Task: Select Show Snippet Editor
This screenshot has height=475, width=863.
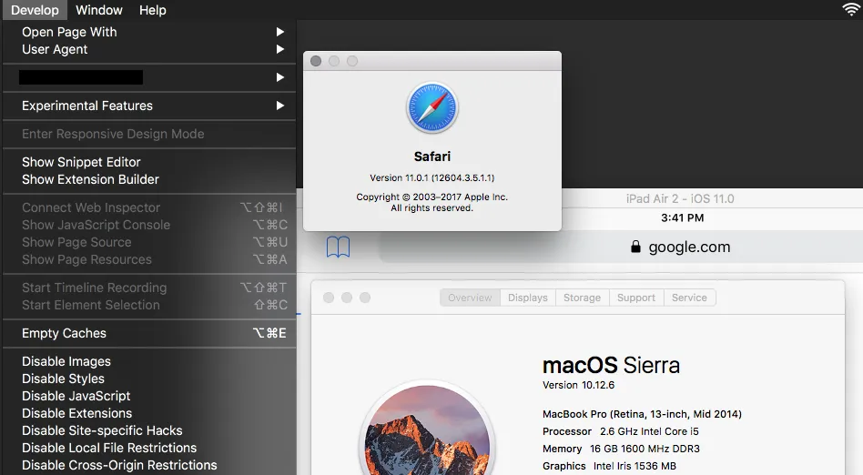Action: pyautogui.click(x=149, y=162)
